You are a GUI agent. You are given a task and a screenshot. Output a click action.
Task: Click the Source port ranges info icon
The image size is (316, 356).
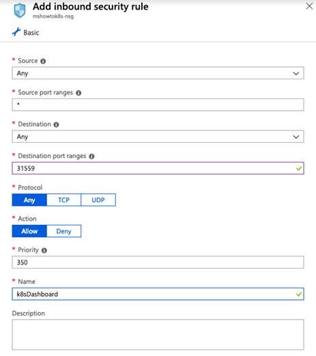(x=78, y=93)
